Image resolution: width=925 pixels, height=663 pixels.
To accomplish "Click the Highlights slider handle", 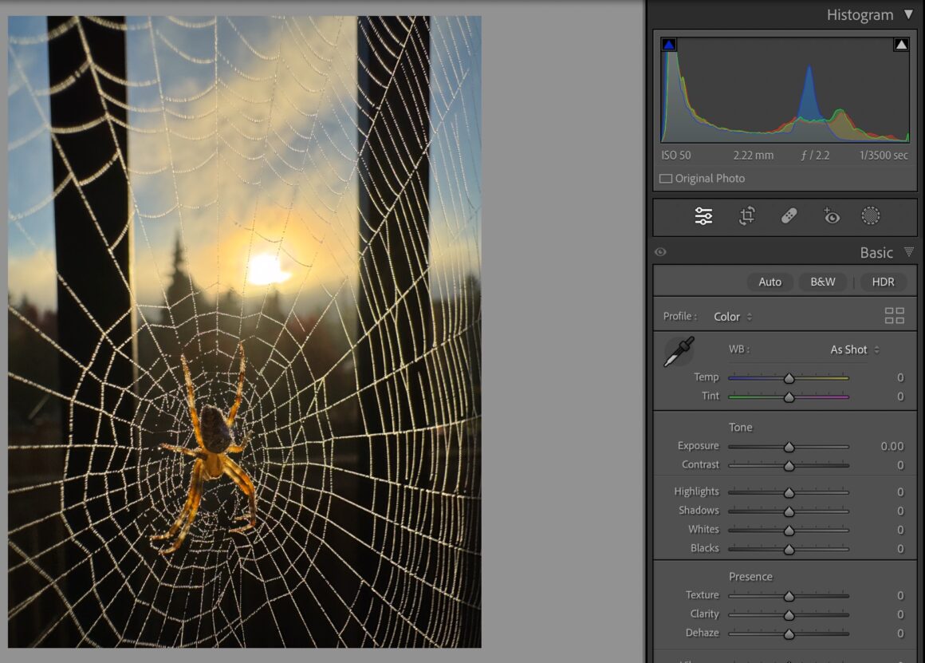I will [789, 492].
